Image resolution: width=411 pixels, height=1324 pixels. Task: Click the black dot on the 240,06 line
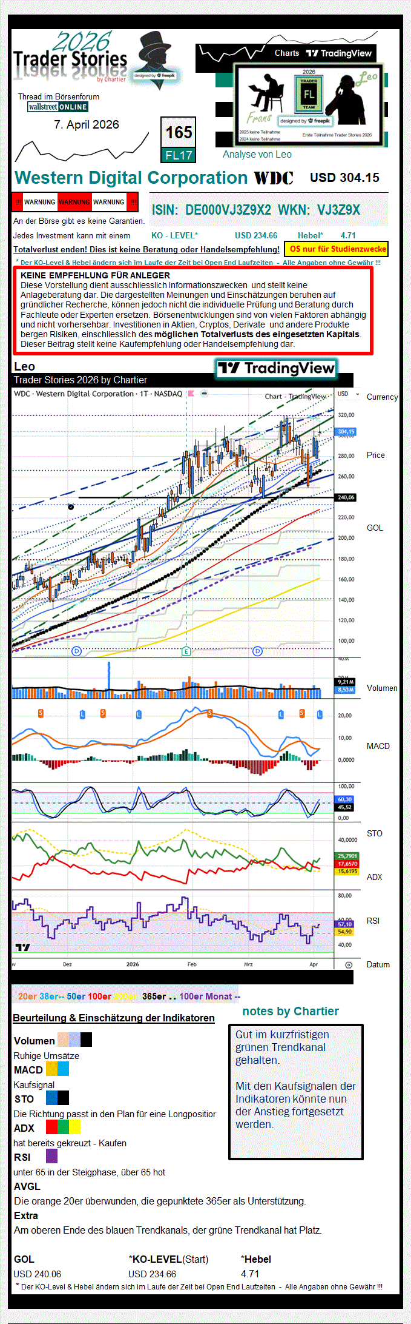coord(71,506)
